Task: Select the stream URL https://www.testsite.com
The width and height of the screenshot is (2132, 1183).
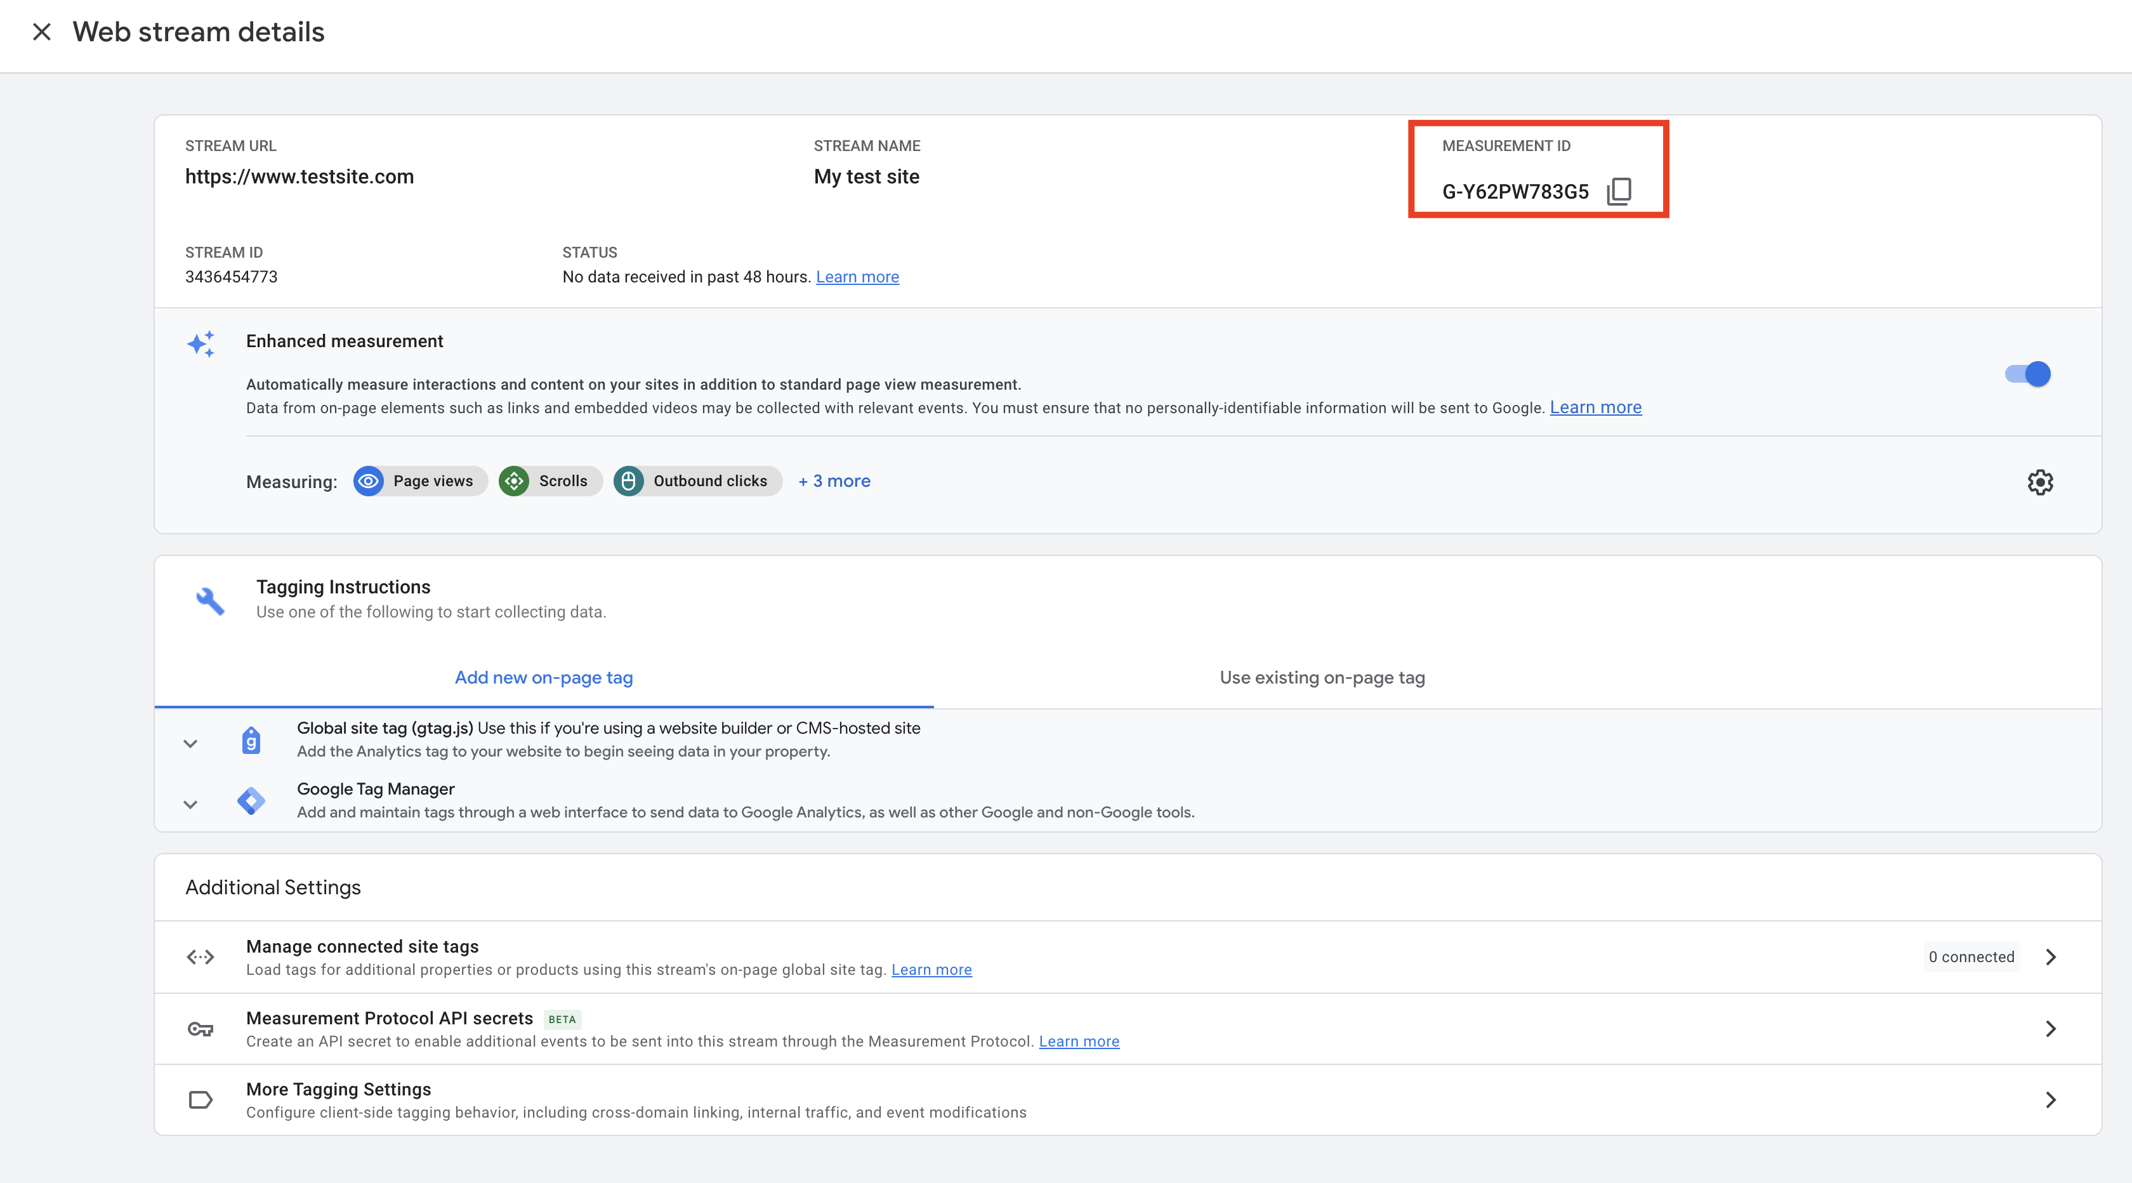Action: pyautogui.click(x=299, y=176)
